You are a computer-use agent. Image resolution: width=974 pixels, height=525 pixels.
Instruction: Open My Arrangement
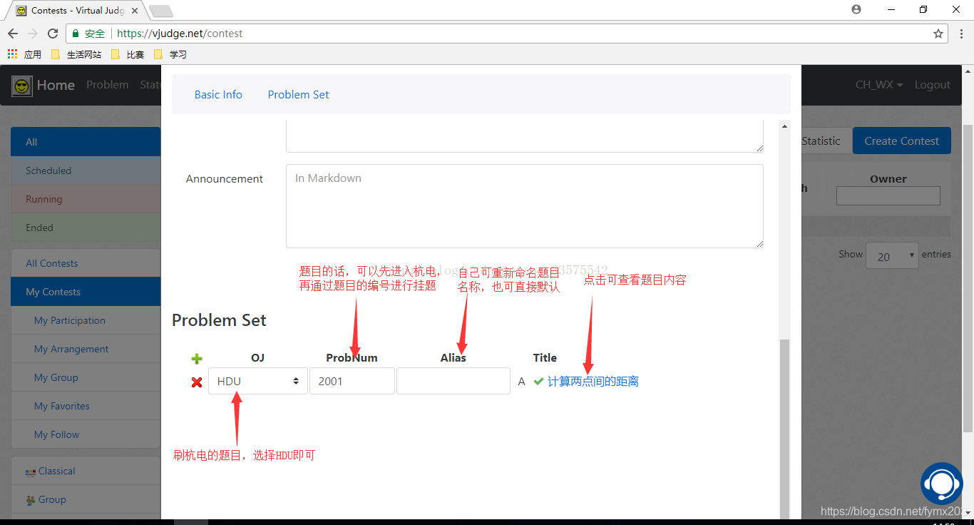point(86,349)
